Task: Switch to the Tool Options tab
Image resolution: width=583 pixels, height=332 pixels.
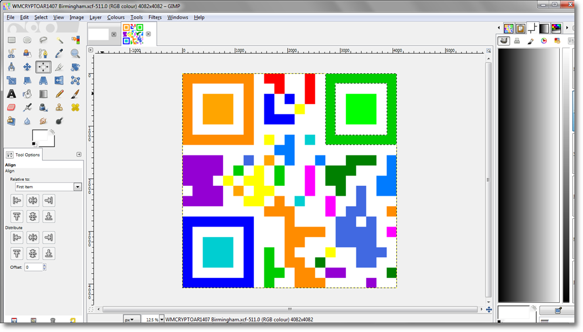Action: point(23,154)
